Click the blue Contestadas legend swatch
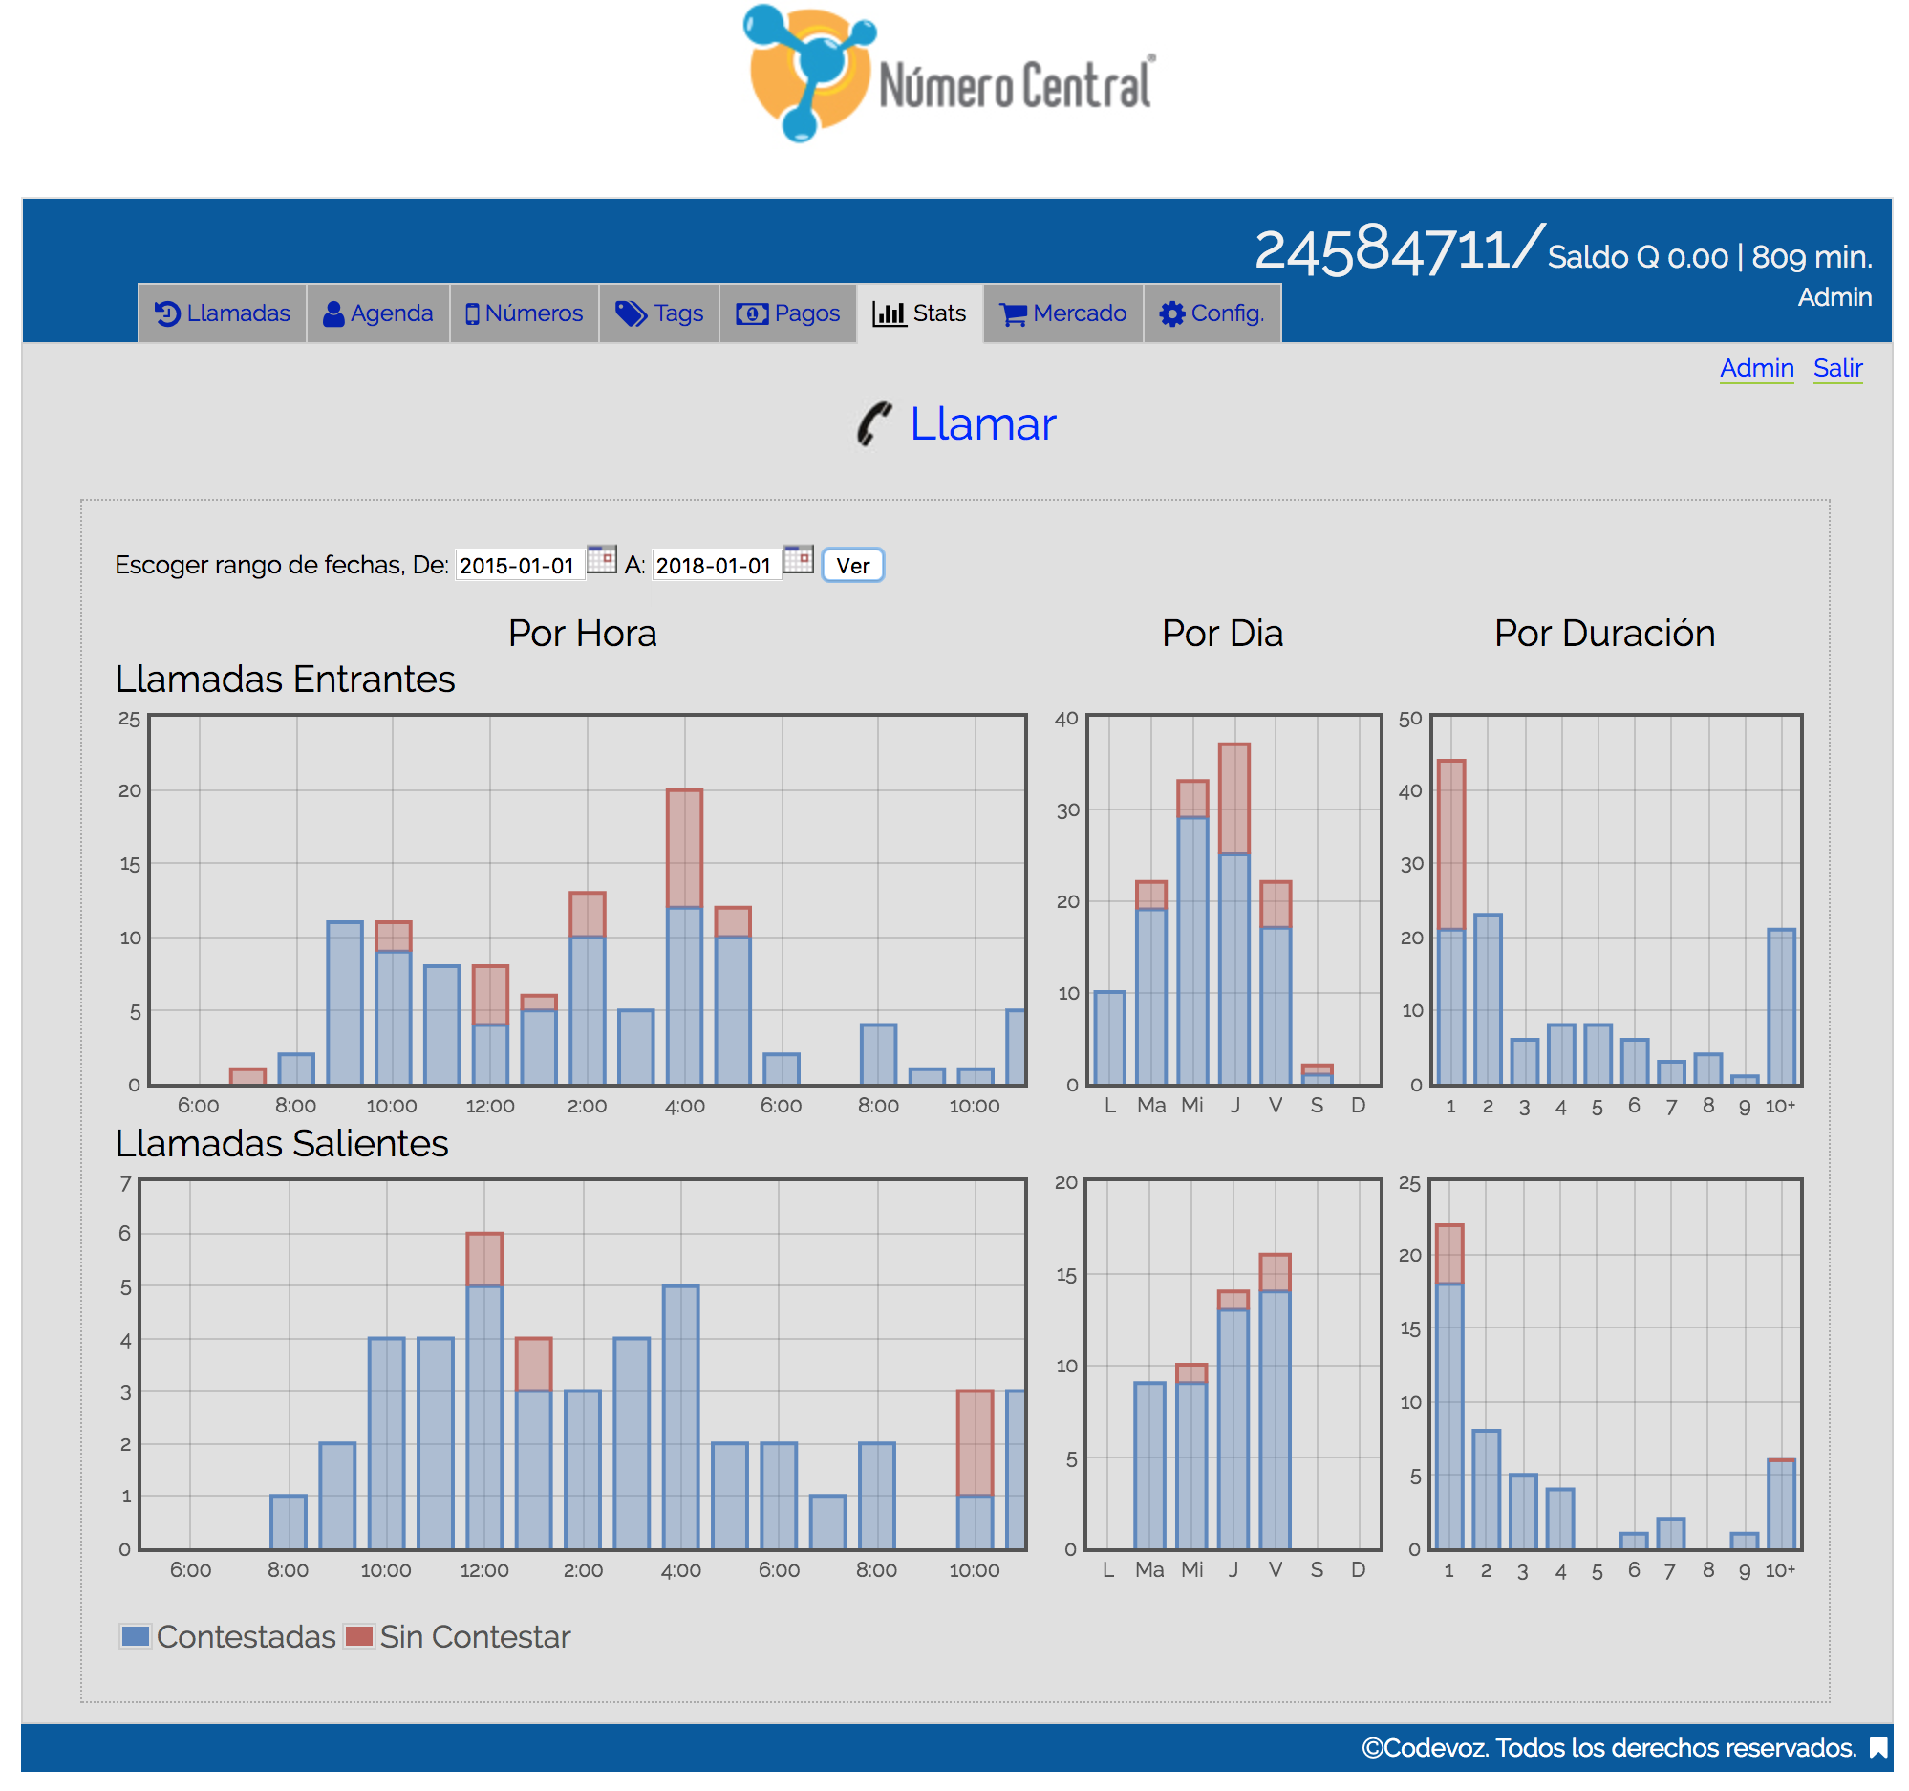 [x=136, y=1636]
